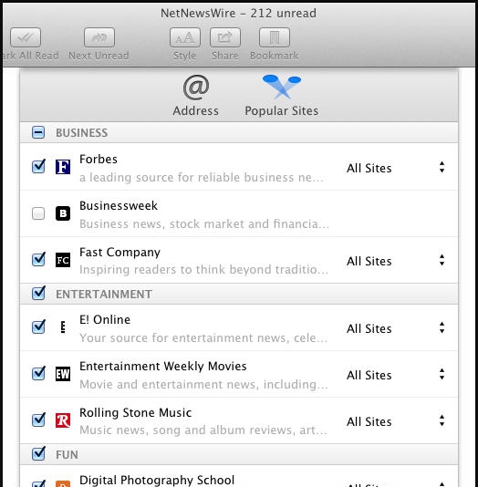This screenshot has width=478, height=487.
Task: Click the Bookmark toolbar icon
Action: 275,37
